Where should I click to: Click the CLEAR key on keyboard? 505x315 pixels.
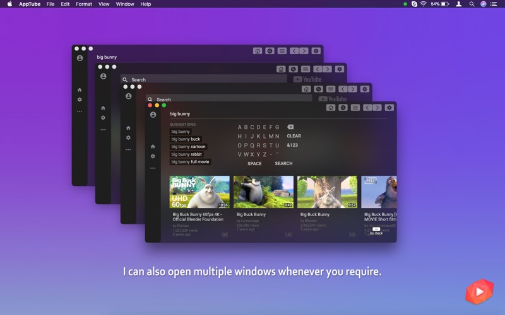coord(294,136)
